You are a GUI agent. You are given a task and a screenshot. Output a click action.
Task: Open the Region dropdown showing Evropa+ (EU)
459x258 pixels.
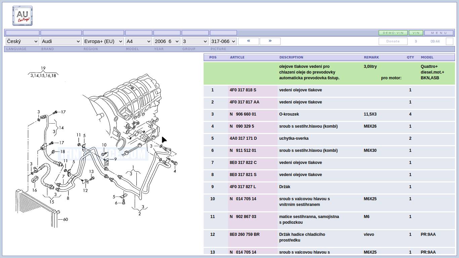click(x=103, y=41)
